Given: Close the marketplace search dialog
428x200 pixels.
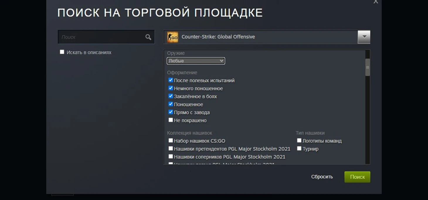Looking at the screenshot, I should (x=376, y=1).
